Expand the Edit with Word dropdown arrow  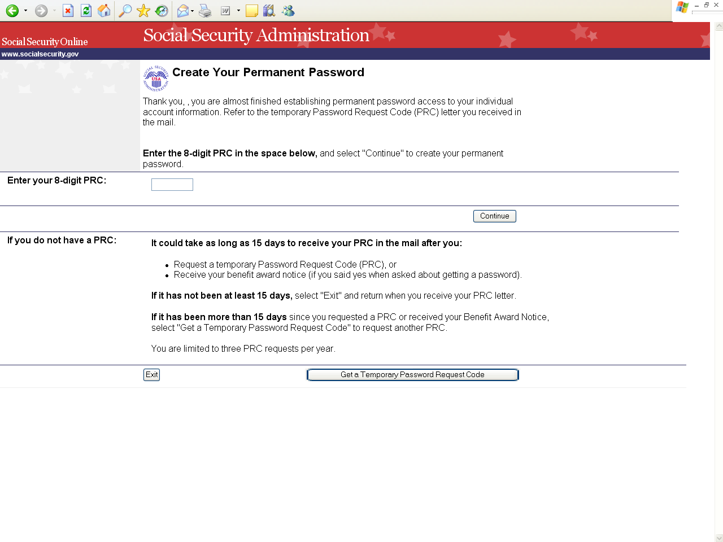(x=238, y=11)
